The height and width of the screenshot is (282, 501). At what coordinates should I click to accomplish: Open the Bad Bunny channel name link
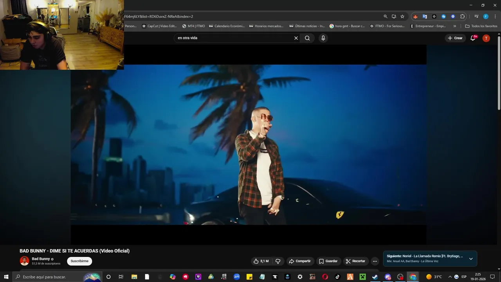click(41, 259)
